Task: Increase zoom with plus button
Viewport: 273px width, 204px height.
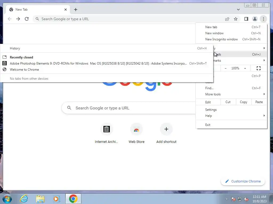Action: 245,68
